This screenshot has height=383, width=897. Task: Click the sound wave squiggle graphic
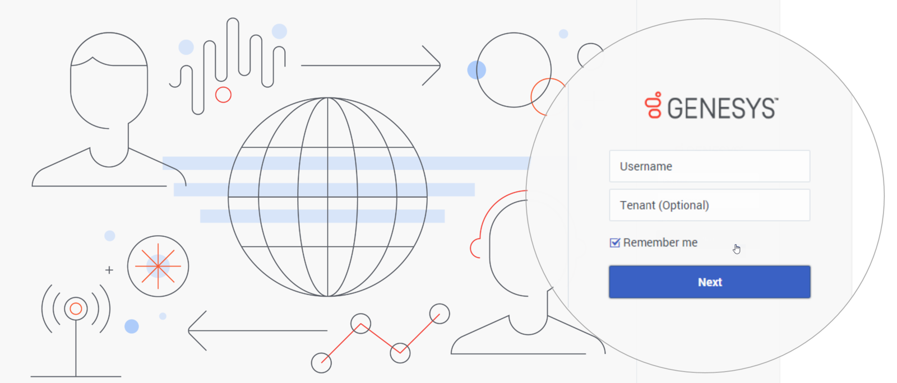pos(230,64)
